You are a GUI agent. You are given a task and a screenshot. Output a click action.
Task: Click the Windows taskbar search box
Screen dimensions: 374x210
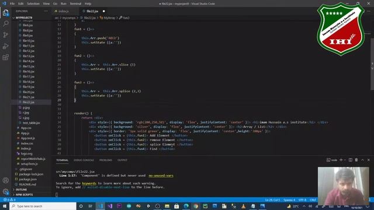43,206
